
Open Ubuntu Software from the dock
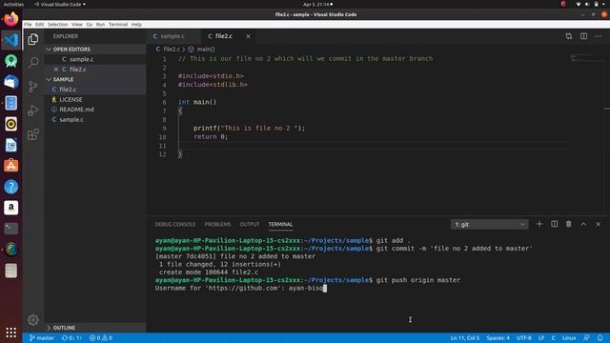click(x=10, y=166)
